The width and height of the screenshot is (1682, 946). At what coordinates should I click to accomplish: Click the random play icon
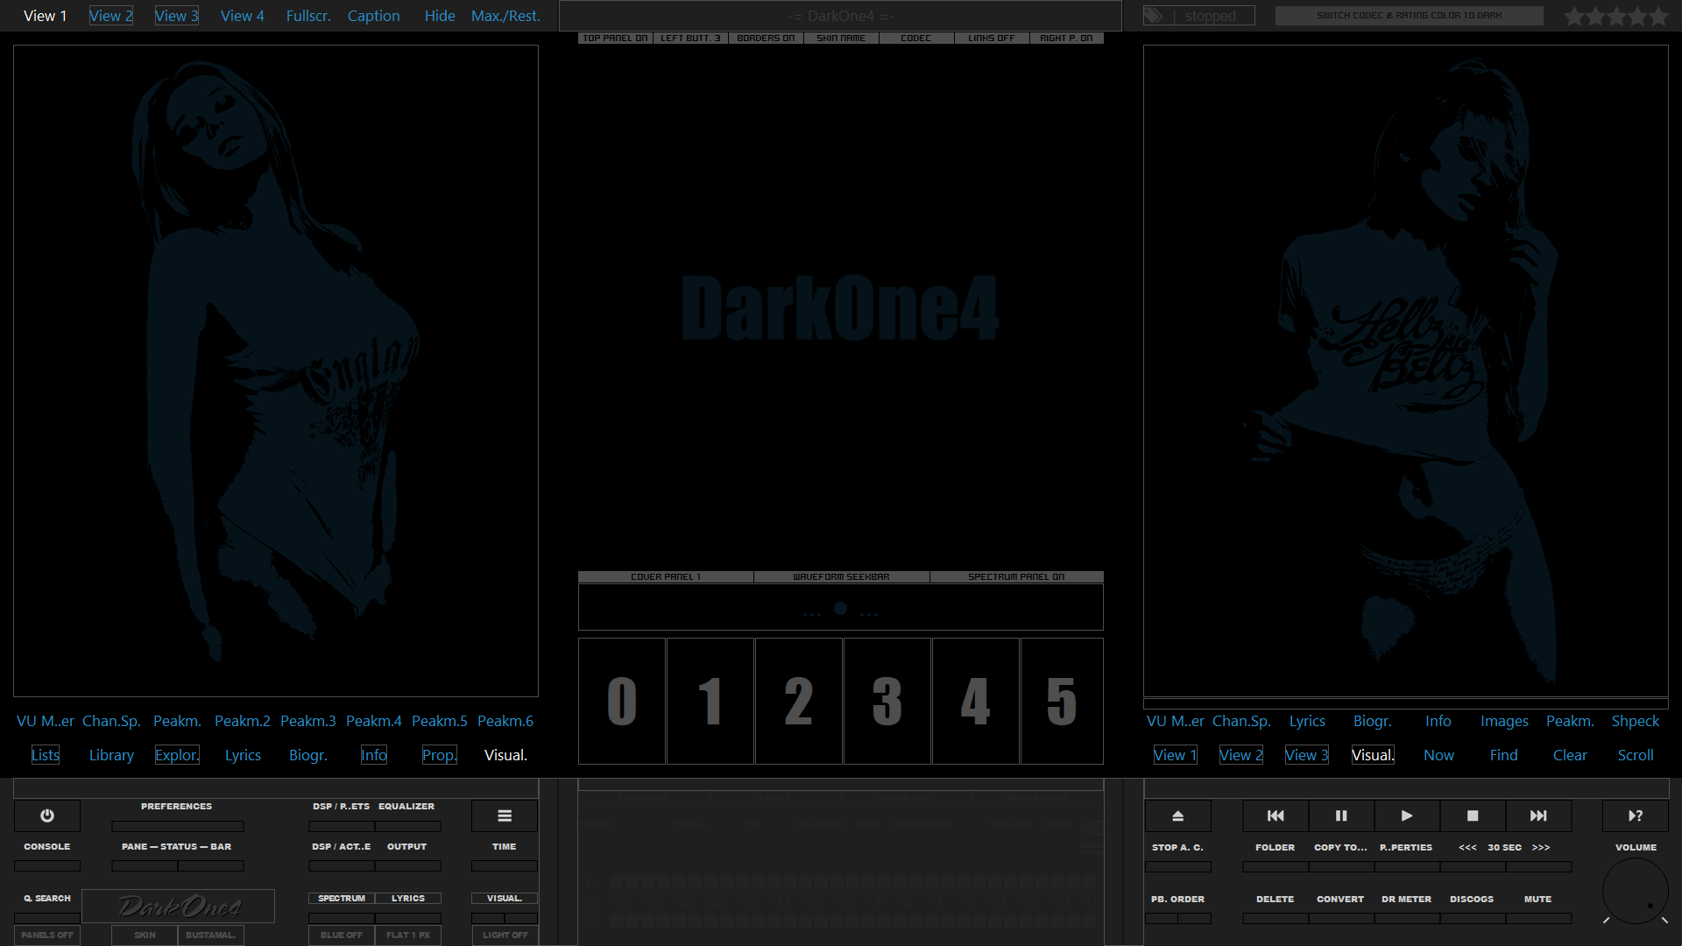pyautogui.click(x=1636, y=815)
